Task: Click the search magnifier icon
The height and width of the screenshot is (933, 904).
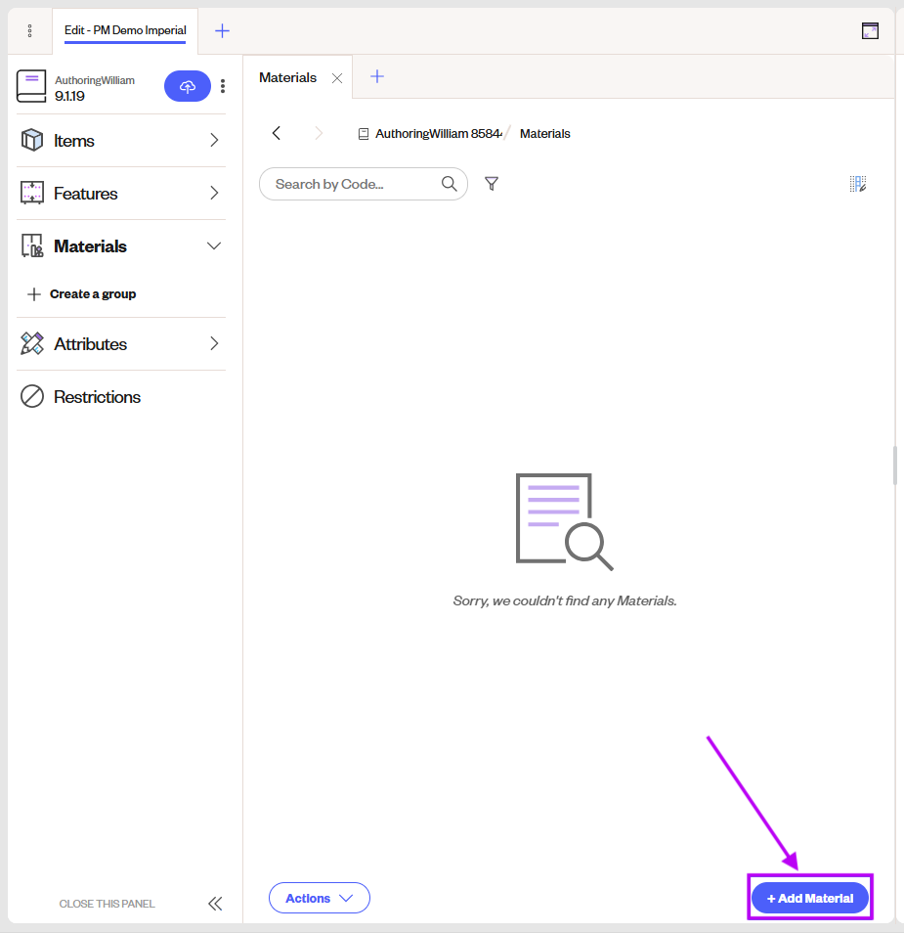Action: coord(449,184)
